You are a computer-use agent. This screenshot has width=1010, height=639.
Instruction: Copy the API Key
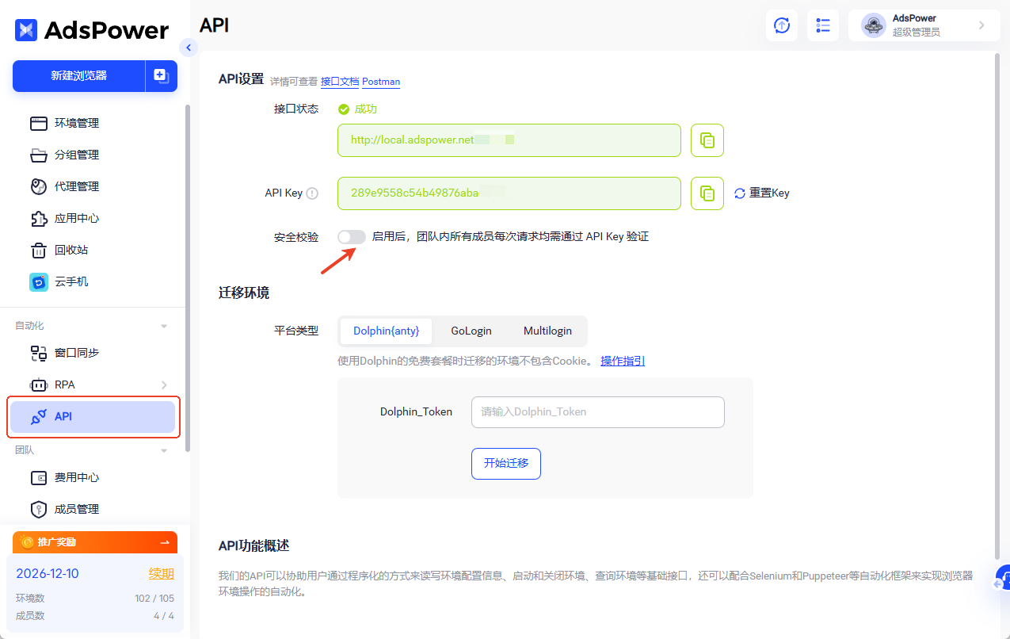click(707, 193)
